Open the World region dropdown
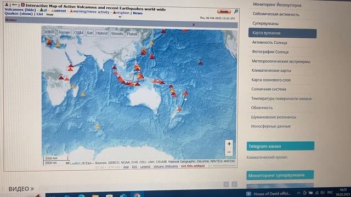This screenshot has width=351, height=197. [x=49, y=15]
